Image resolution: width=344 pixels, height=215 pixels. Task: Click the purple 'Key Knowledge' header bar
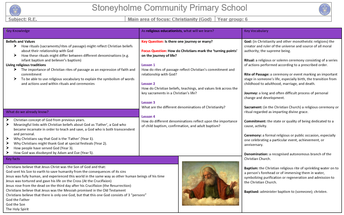click(x=71, y=32)
